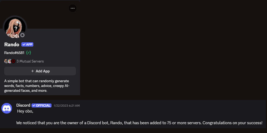Screen dimensions: 267x133
Task: Click the offline status indicator on avatar
Action: click(23, 35)
